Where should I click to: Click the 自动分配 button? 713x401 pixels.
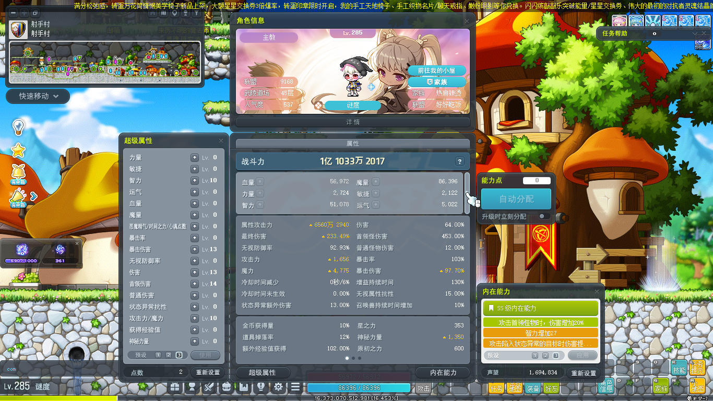(x=516, y=199)
